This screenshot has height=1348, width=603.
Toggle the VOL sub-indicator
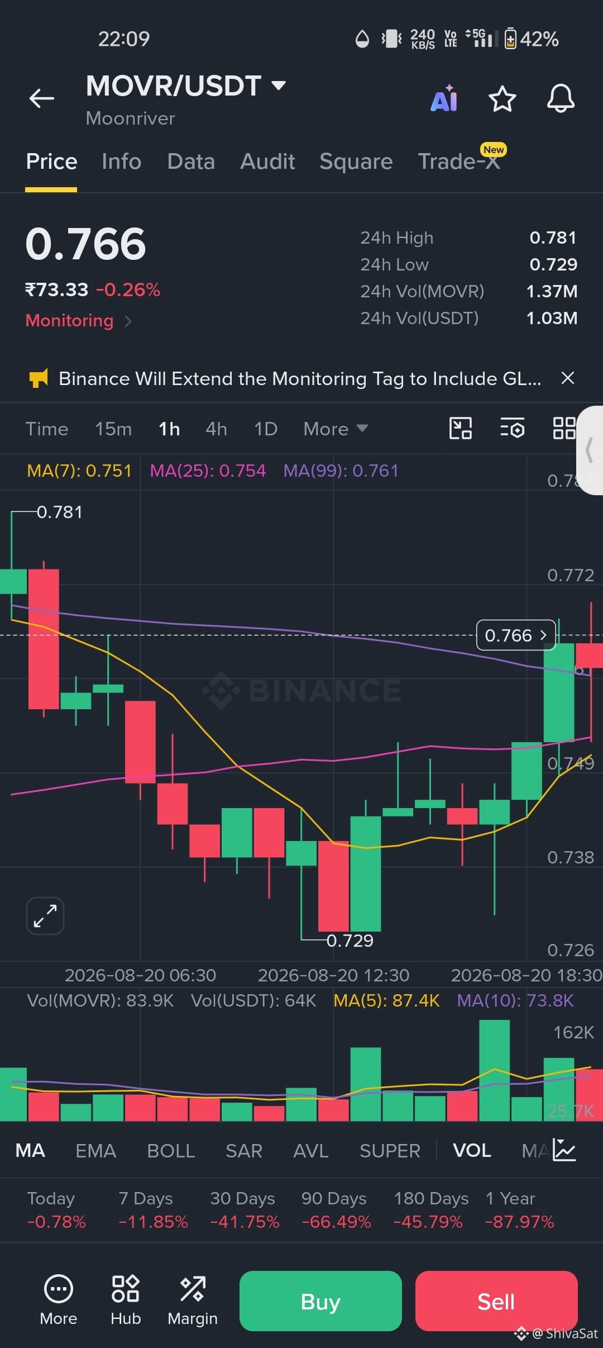pos(472,1150)
